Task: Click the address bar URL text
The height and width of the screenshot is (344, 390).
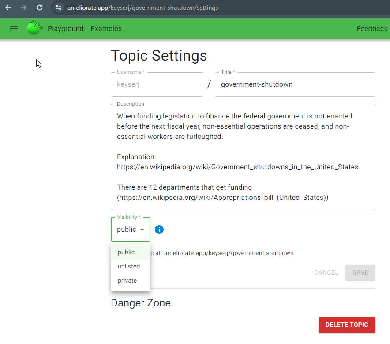Action: pyautogui.click(x=142, y=8)
